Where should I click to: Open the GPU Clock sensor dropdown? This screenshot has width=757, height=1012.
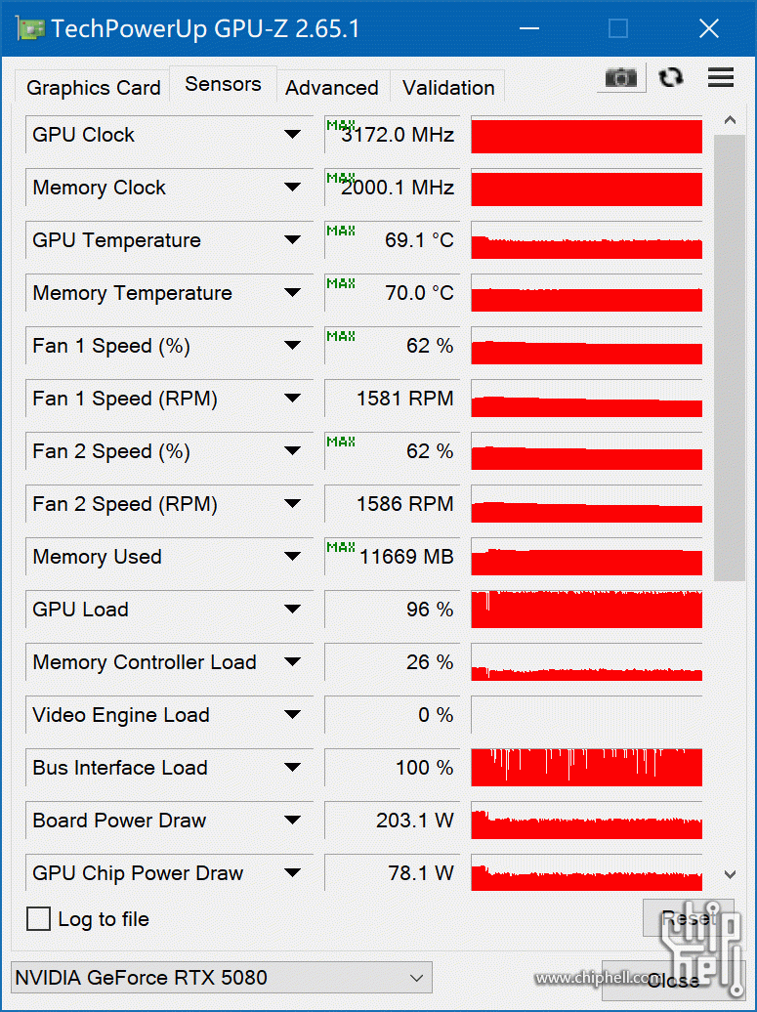click(x=292, y=134)
